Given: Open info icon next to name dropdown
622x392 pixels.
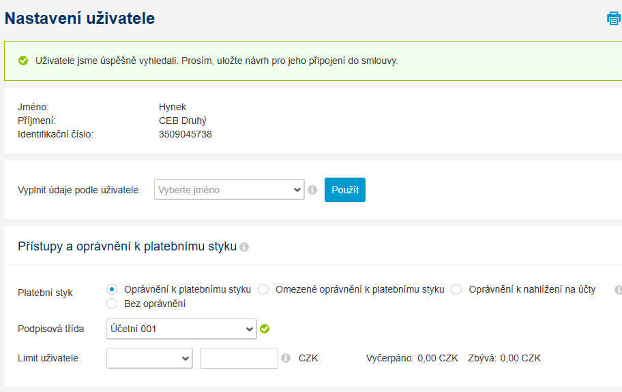Looking at the screenshot, I should [312, 190].
